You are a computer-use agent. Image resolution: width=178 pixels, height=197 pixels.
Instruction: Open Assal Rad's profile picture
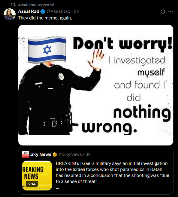point(10,14)
